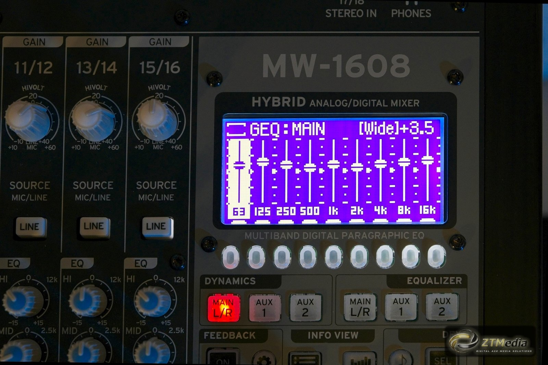Push the EQ soft button under 250 band
The image size is (548, 365).
[282, 256]
